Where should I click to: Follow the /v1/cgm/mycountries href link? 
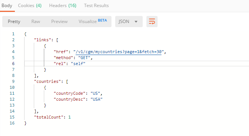pyautogui.click(x=119, y=52)
